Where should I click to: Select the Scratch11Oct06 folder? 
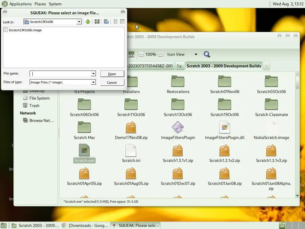pos(131,108)
